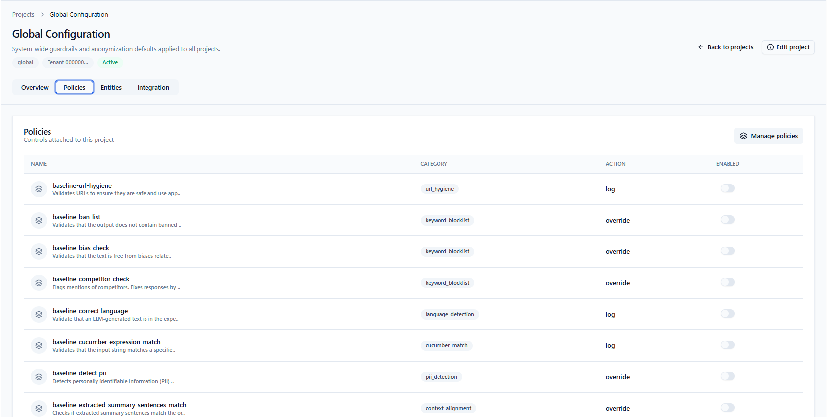Click keyword_blocklist tag in baseline-bias-check row
The image size is (827, 417).
tap(447, 251)
